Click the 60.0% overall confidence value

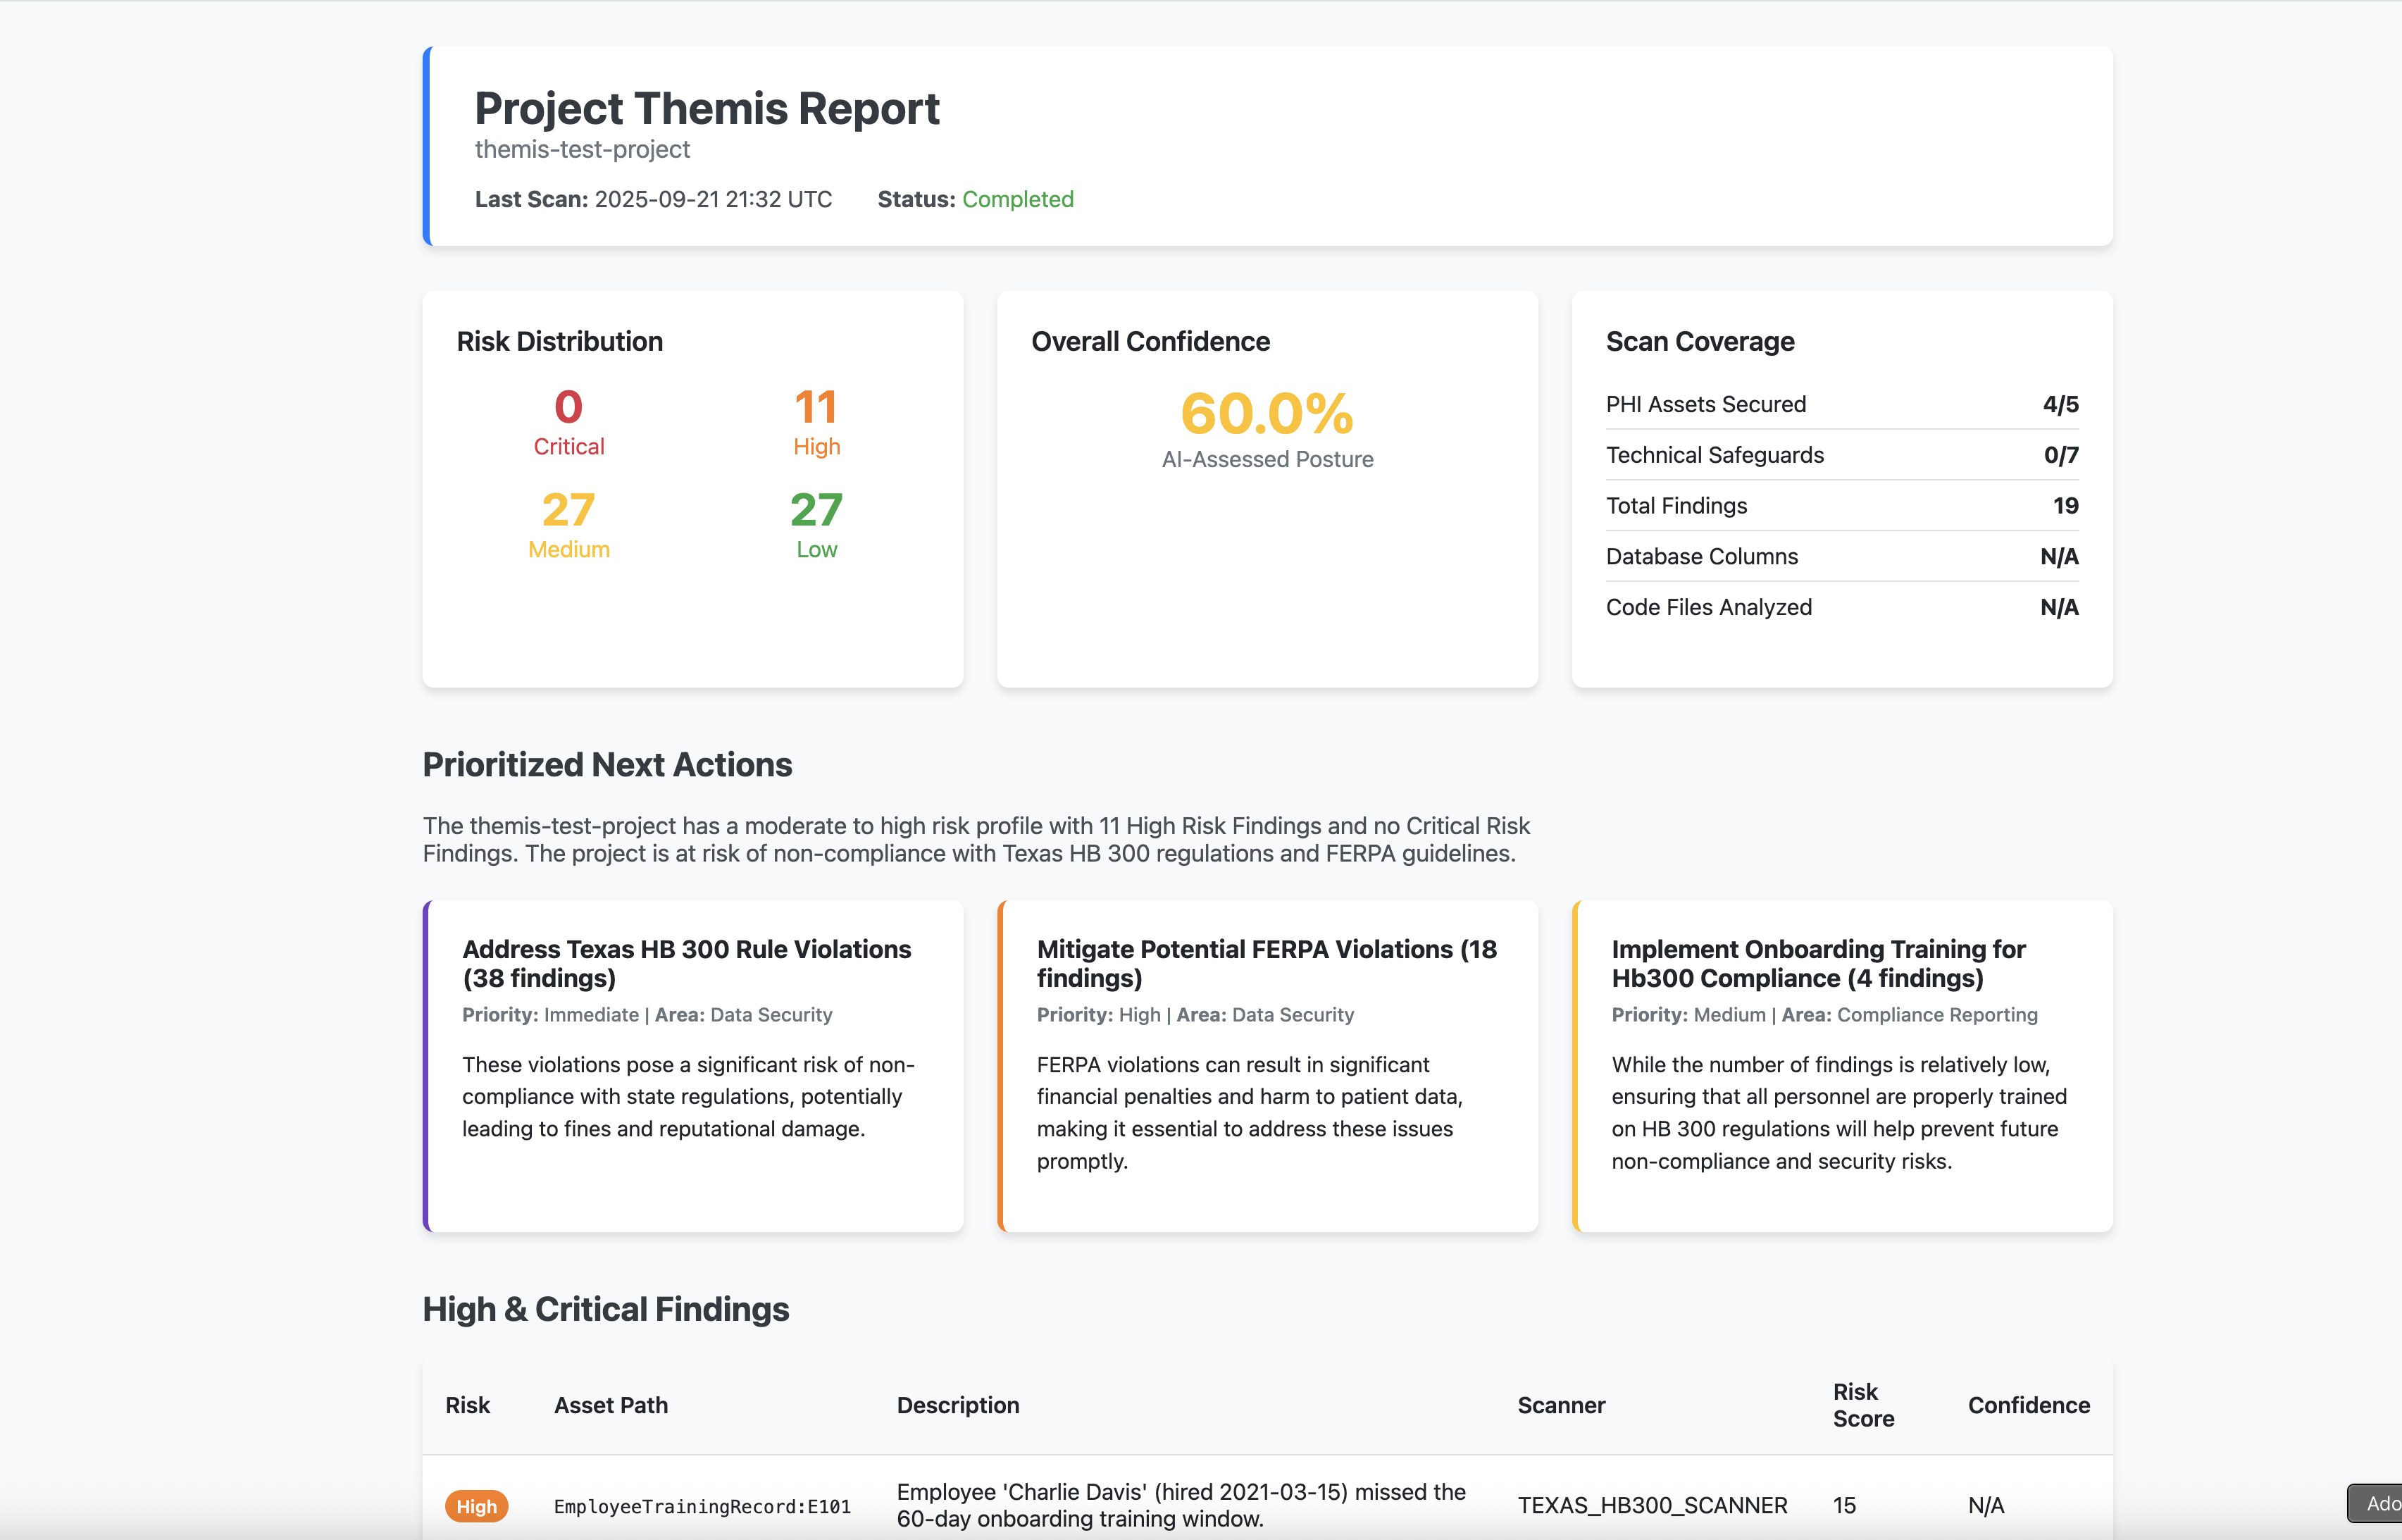[x=1267, y=414]
